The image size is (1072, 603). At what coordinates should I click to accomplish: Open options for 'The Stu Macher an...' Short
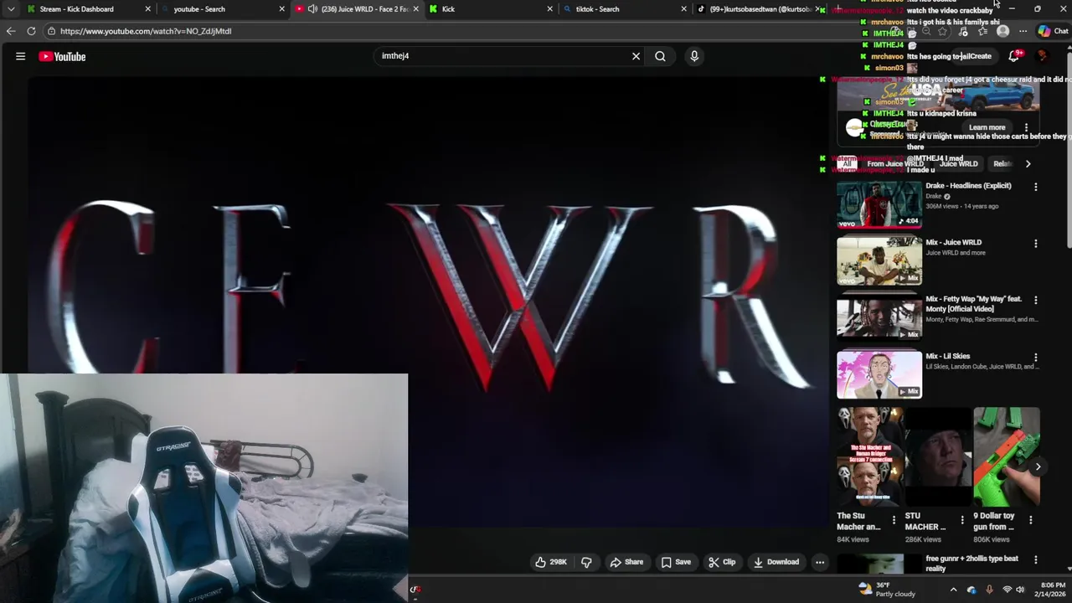[x=894, y=520]
